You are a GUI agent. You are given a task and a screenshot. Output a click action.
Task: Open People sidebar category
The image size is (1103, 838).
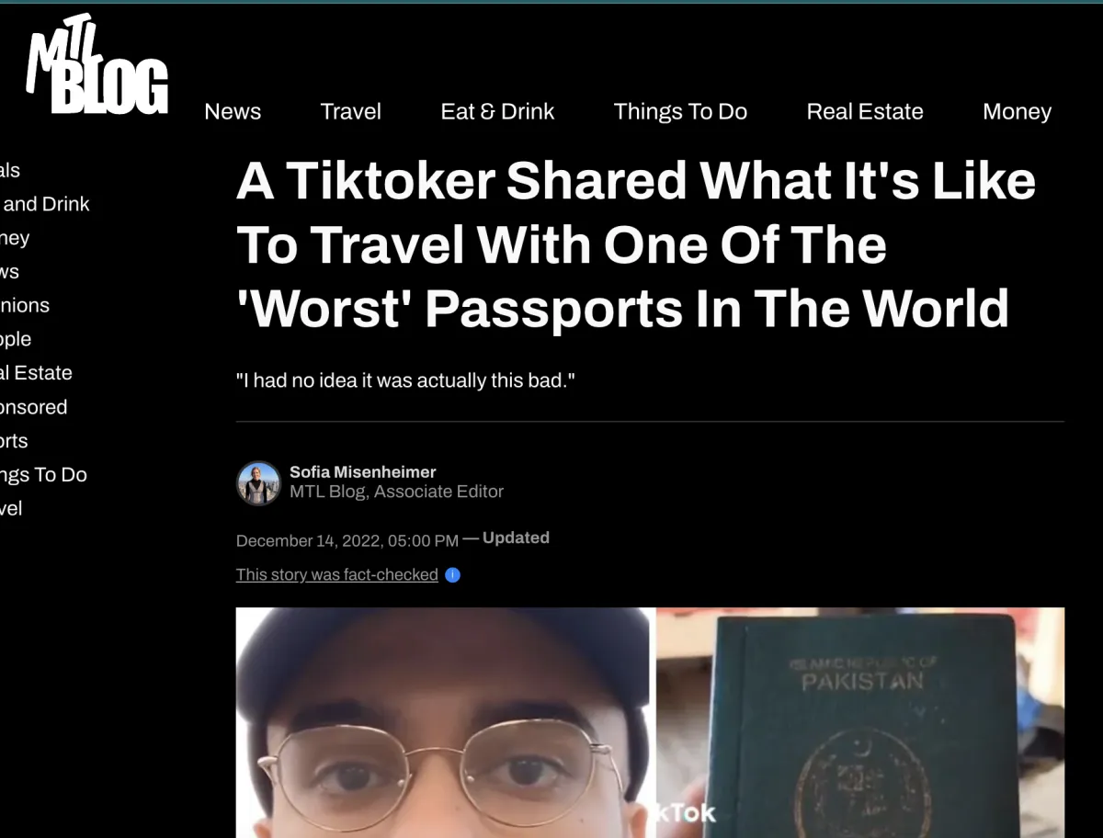pyautogui.click(x=16, y=339)
